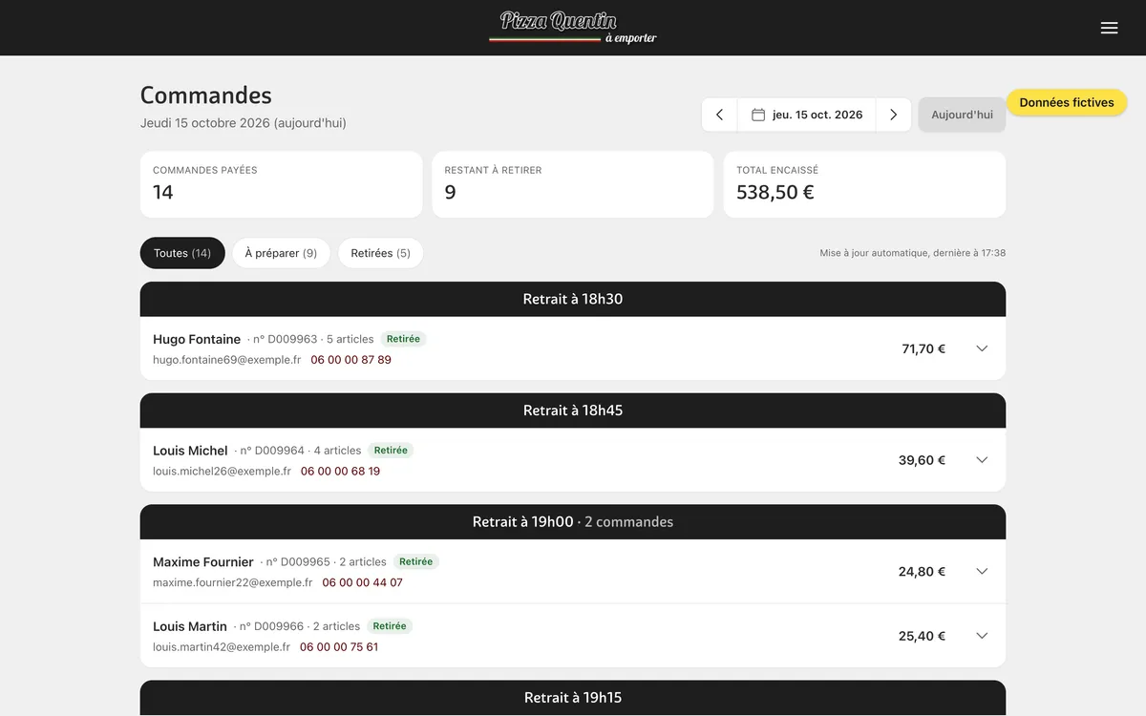1146x716 pixels.
Task: Show the Retirées (5) orders tab
Action: pyautogui.click(x=381, y=253)
